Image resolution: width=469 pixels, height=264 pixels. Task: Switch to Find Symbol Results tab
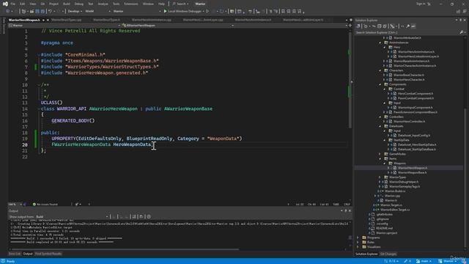coord(48,254)
